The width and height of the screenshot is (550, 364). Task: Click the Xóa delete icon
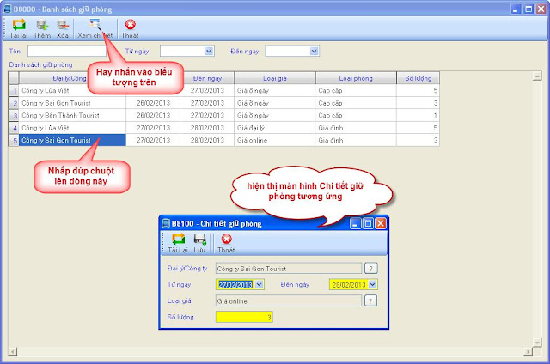(63, 25)
